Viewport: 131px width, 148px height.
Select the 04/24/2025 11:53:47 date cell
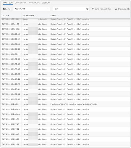(x=11, y=134)
